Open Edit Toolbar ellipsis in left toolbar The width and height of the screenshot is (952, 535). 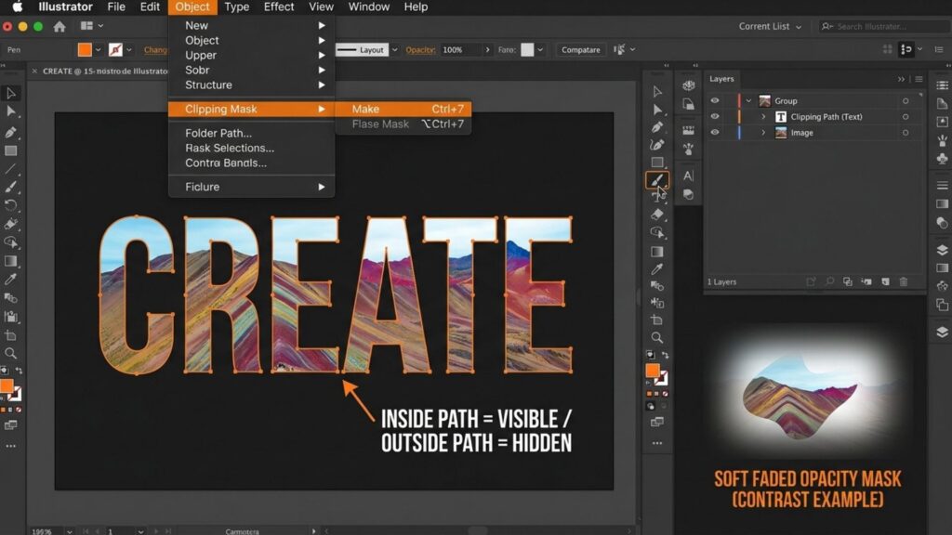coord(11,446)
